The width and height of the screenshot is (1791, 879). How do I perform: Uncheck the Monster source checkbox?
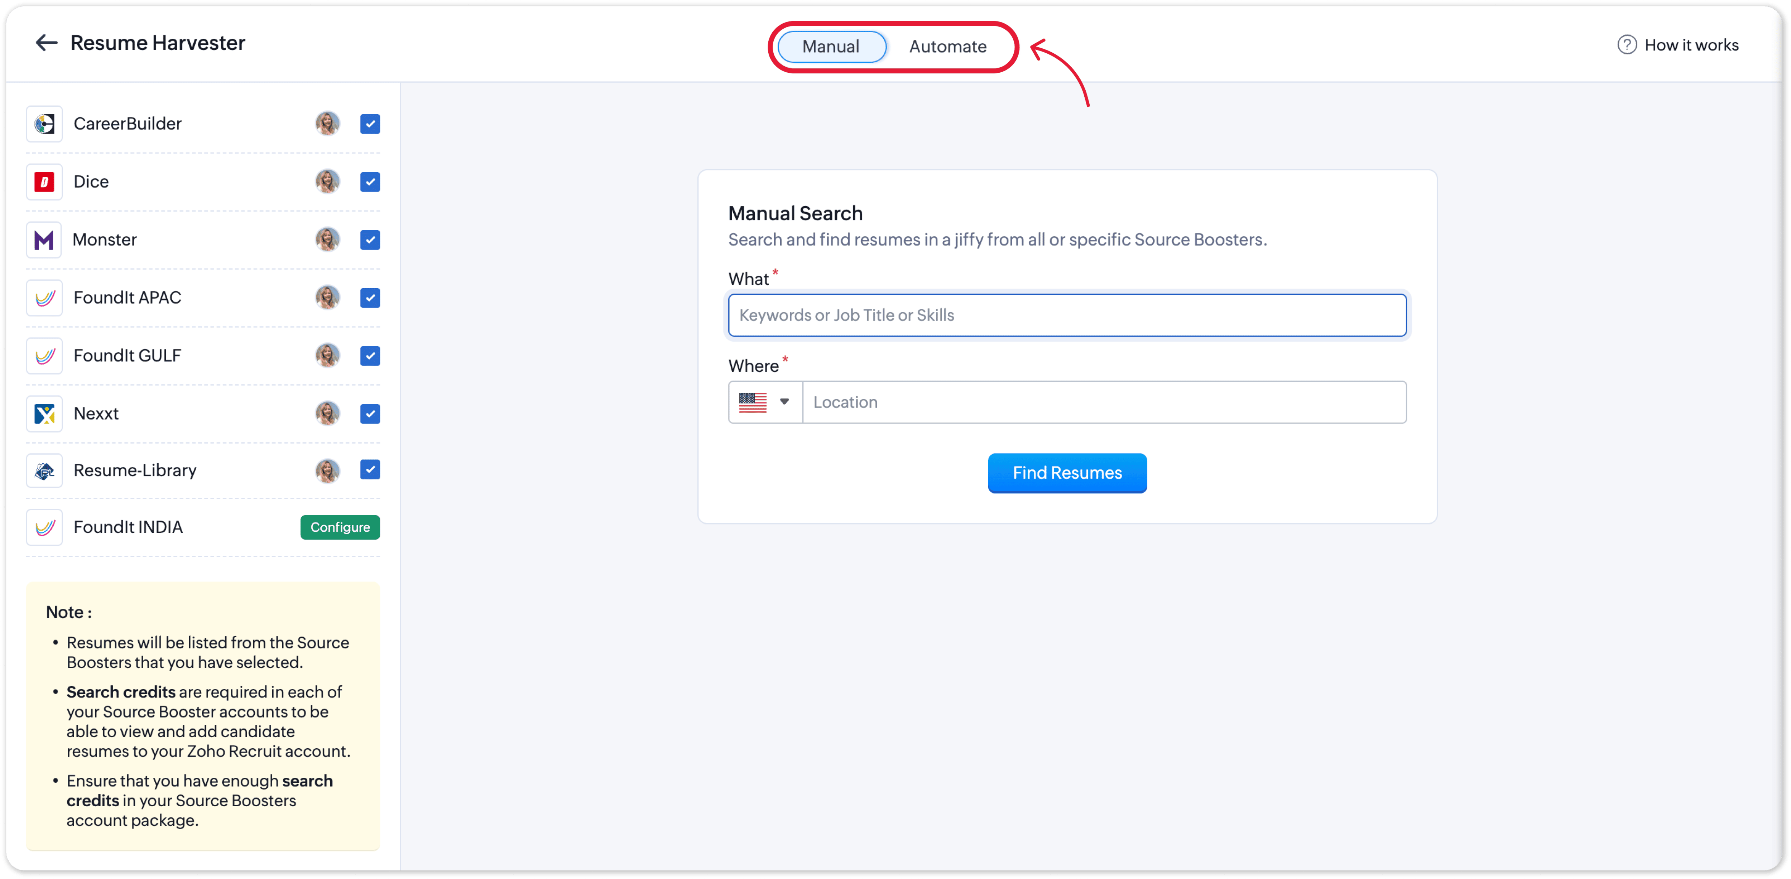pyautogui.click(x=370, y=240)
